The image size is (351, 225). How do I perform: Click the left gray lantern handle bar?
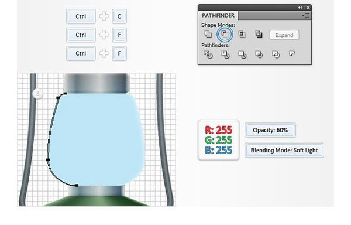[x=30, y=139]
